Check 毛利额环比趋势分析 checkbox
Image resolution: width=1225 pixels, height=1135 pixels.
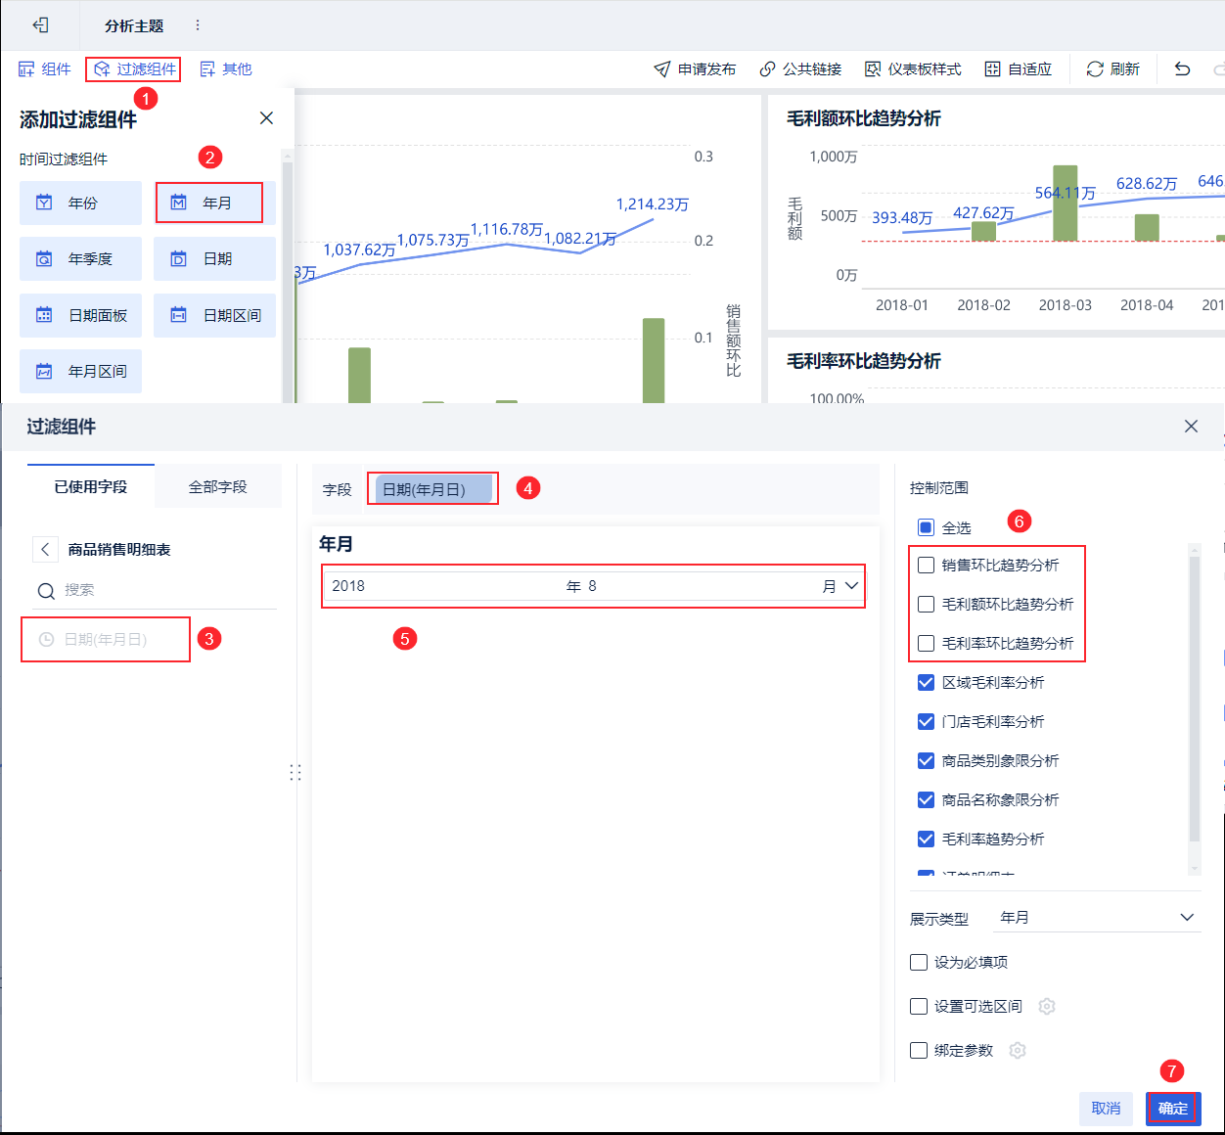927,604
